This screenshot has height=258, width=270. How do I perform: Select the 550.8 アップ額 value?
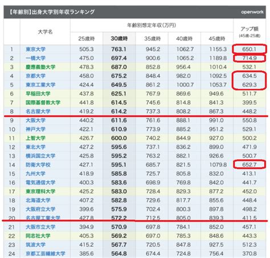(249, 120)
